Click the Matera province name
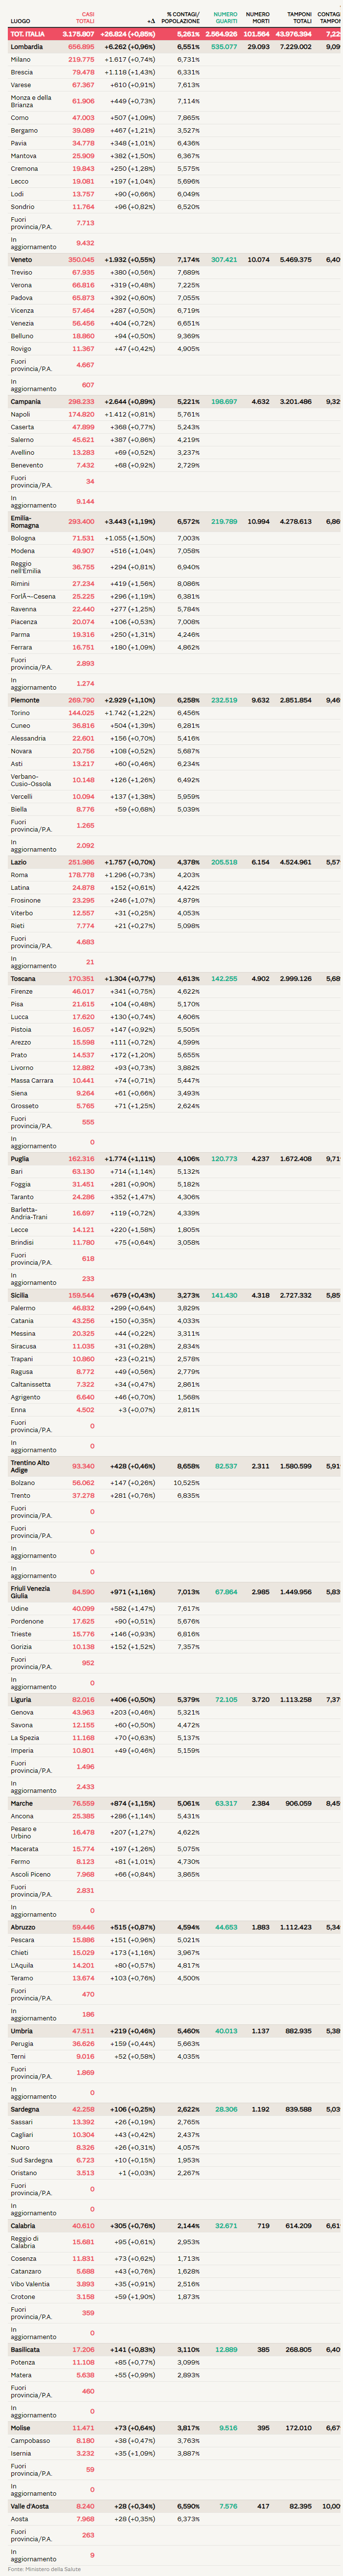Image resolution: width=343 pixels, height=2576 pixels. 22,2375
